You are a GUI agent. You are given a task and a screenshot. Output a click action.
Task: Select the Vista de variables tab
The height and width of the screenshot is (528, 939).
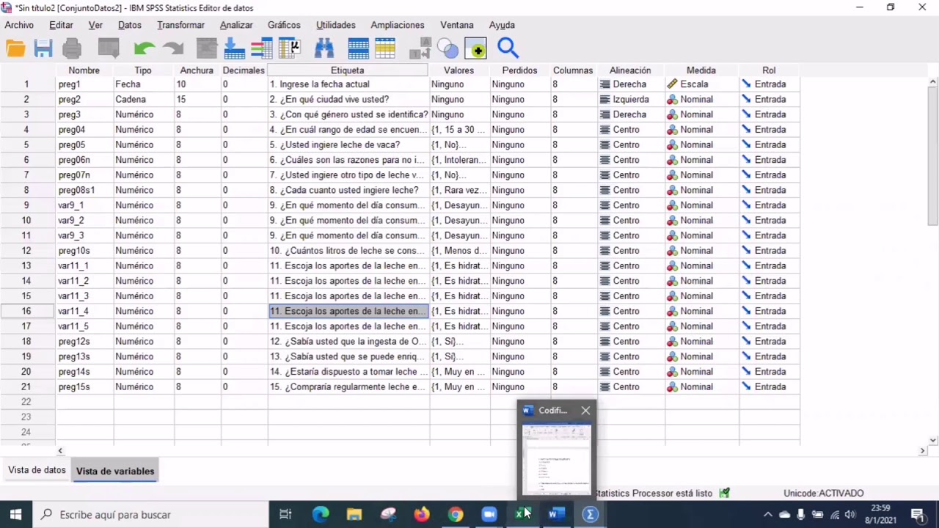click(x=115, y=471)
